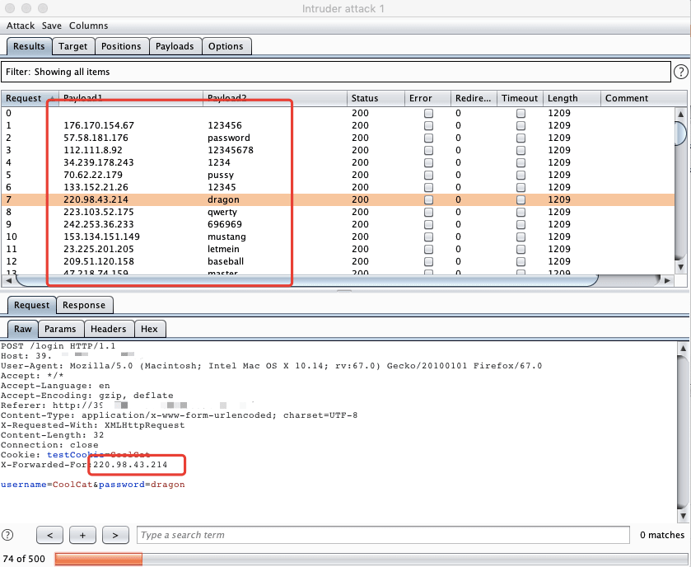Screen dimensions: 691x567
Task: Click the '74 of 500' progress label
Action: [24, 559]
